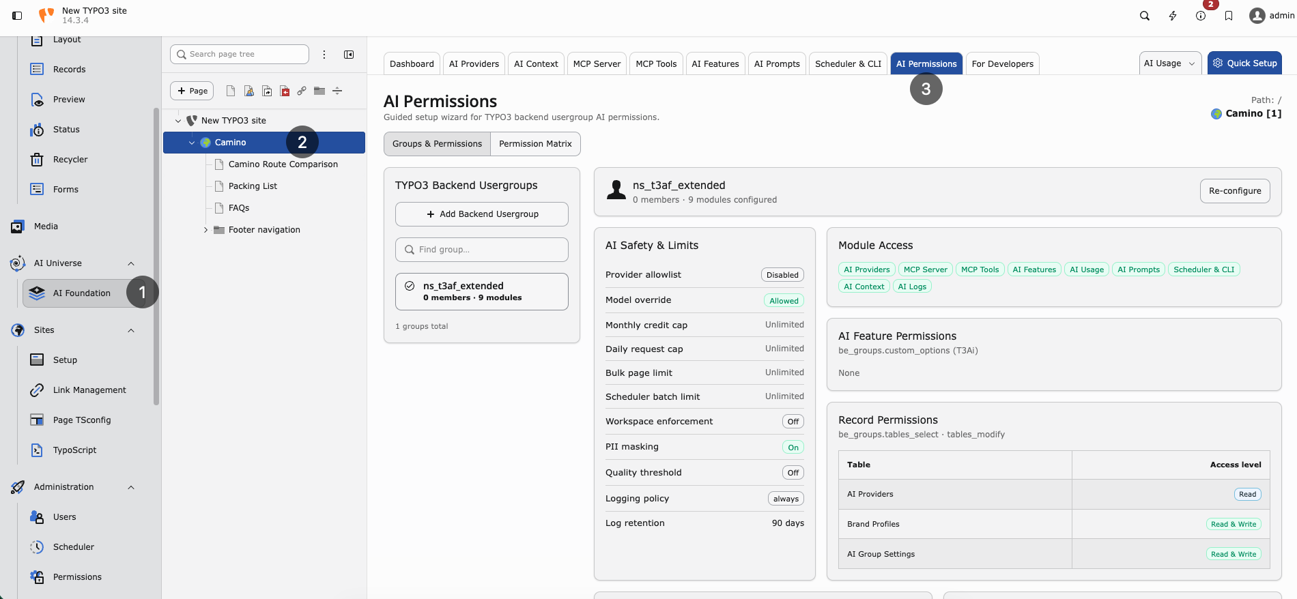This screenshot has width=1297, height=599.
Task: Select the Groups & Permissions view
Action: pos(437,144)
